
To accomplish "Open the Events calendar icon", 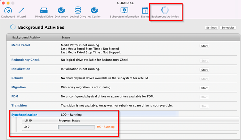I will point(145,11).
